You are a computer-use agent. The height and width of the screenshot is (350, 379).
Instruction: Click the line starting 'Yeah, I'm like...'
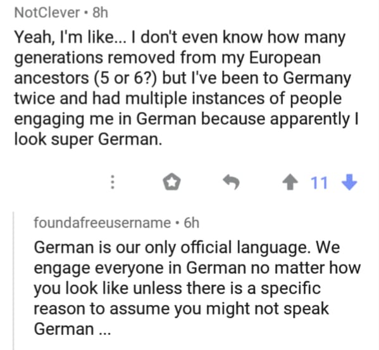tap(180, 38)
